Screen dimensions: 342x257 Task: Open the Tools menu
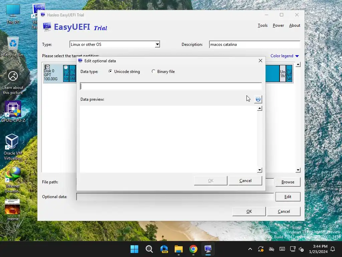pos(263,25)
